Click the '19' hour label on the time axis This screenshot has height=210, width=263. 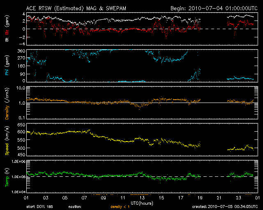(x=200, y=198)
